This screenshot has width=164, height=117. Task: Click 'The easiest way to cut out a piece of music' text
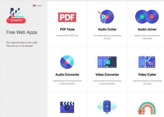coord(107,37)
